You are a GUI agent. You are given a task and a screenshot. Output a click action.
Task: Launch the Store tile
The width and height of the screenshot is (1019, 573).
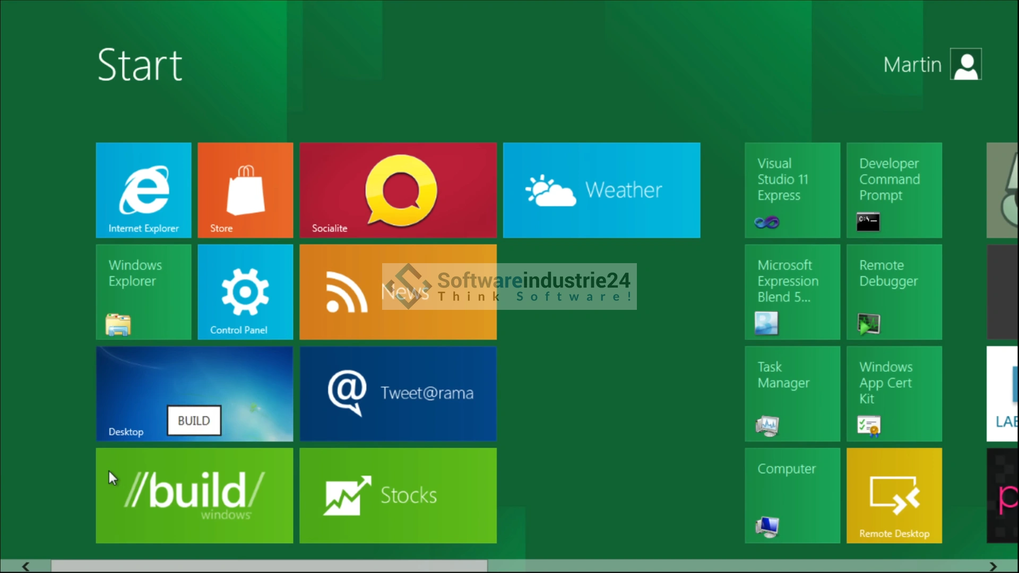pyautogui.click(x=245, y=190)
